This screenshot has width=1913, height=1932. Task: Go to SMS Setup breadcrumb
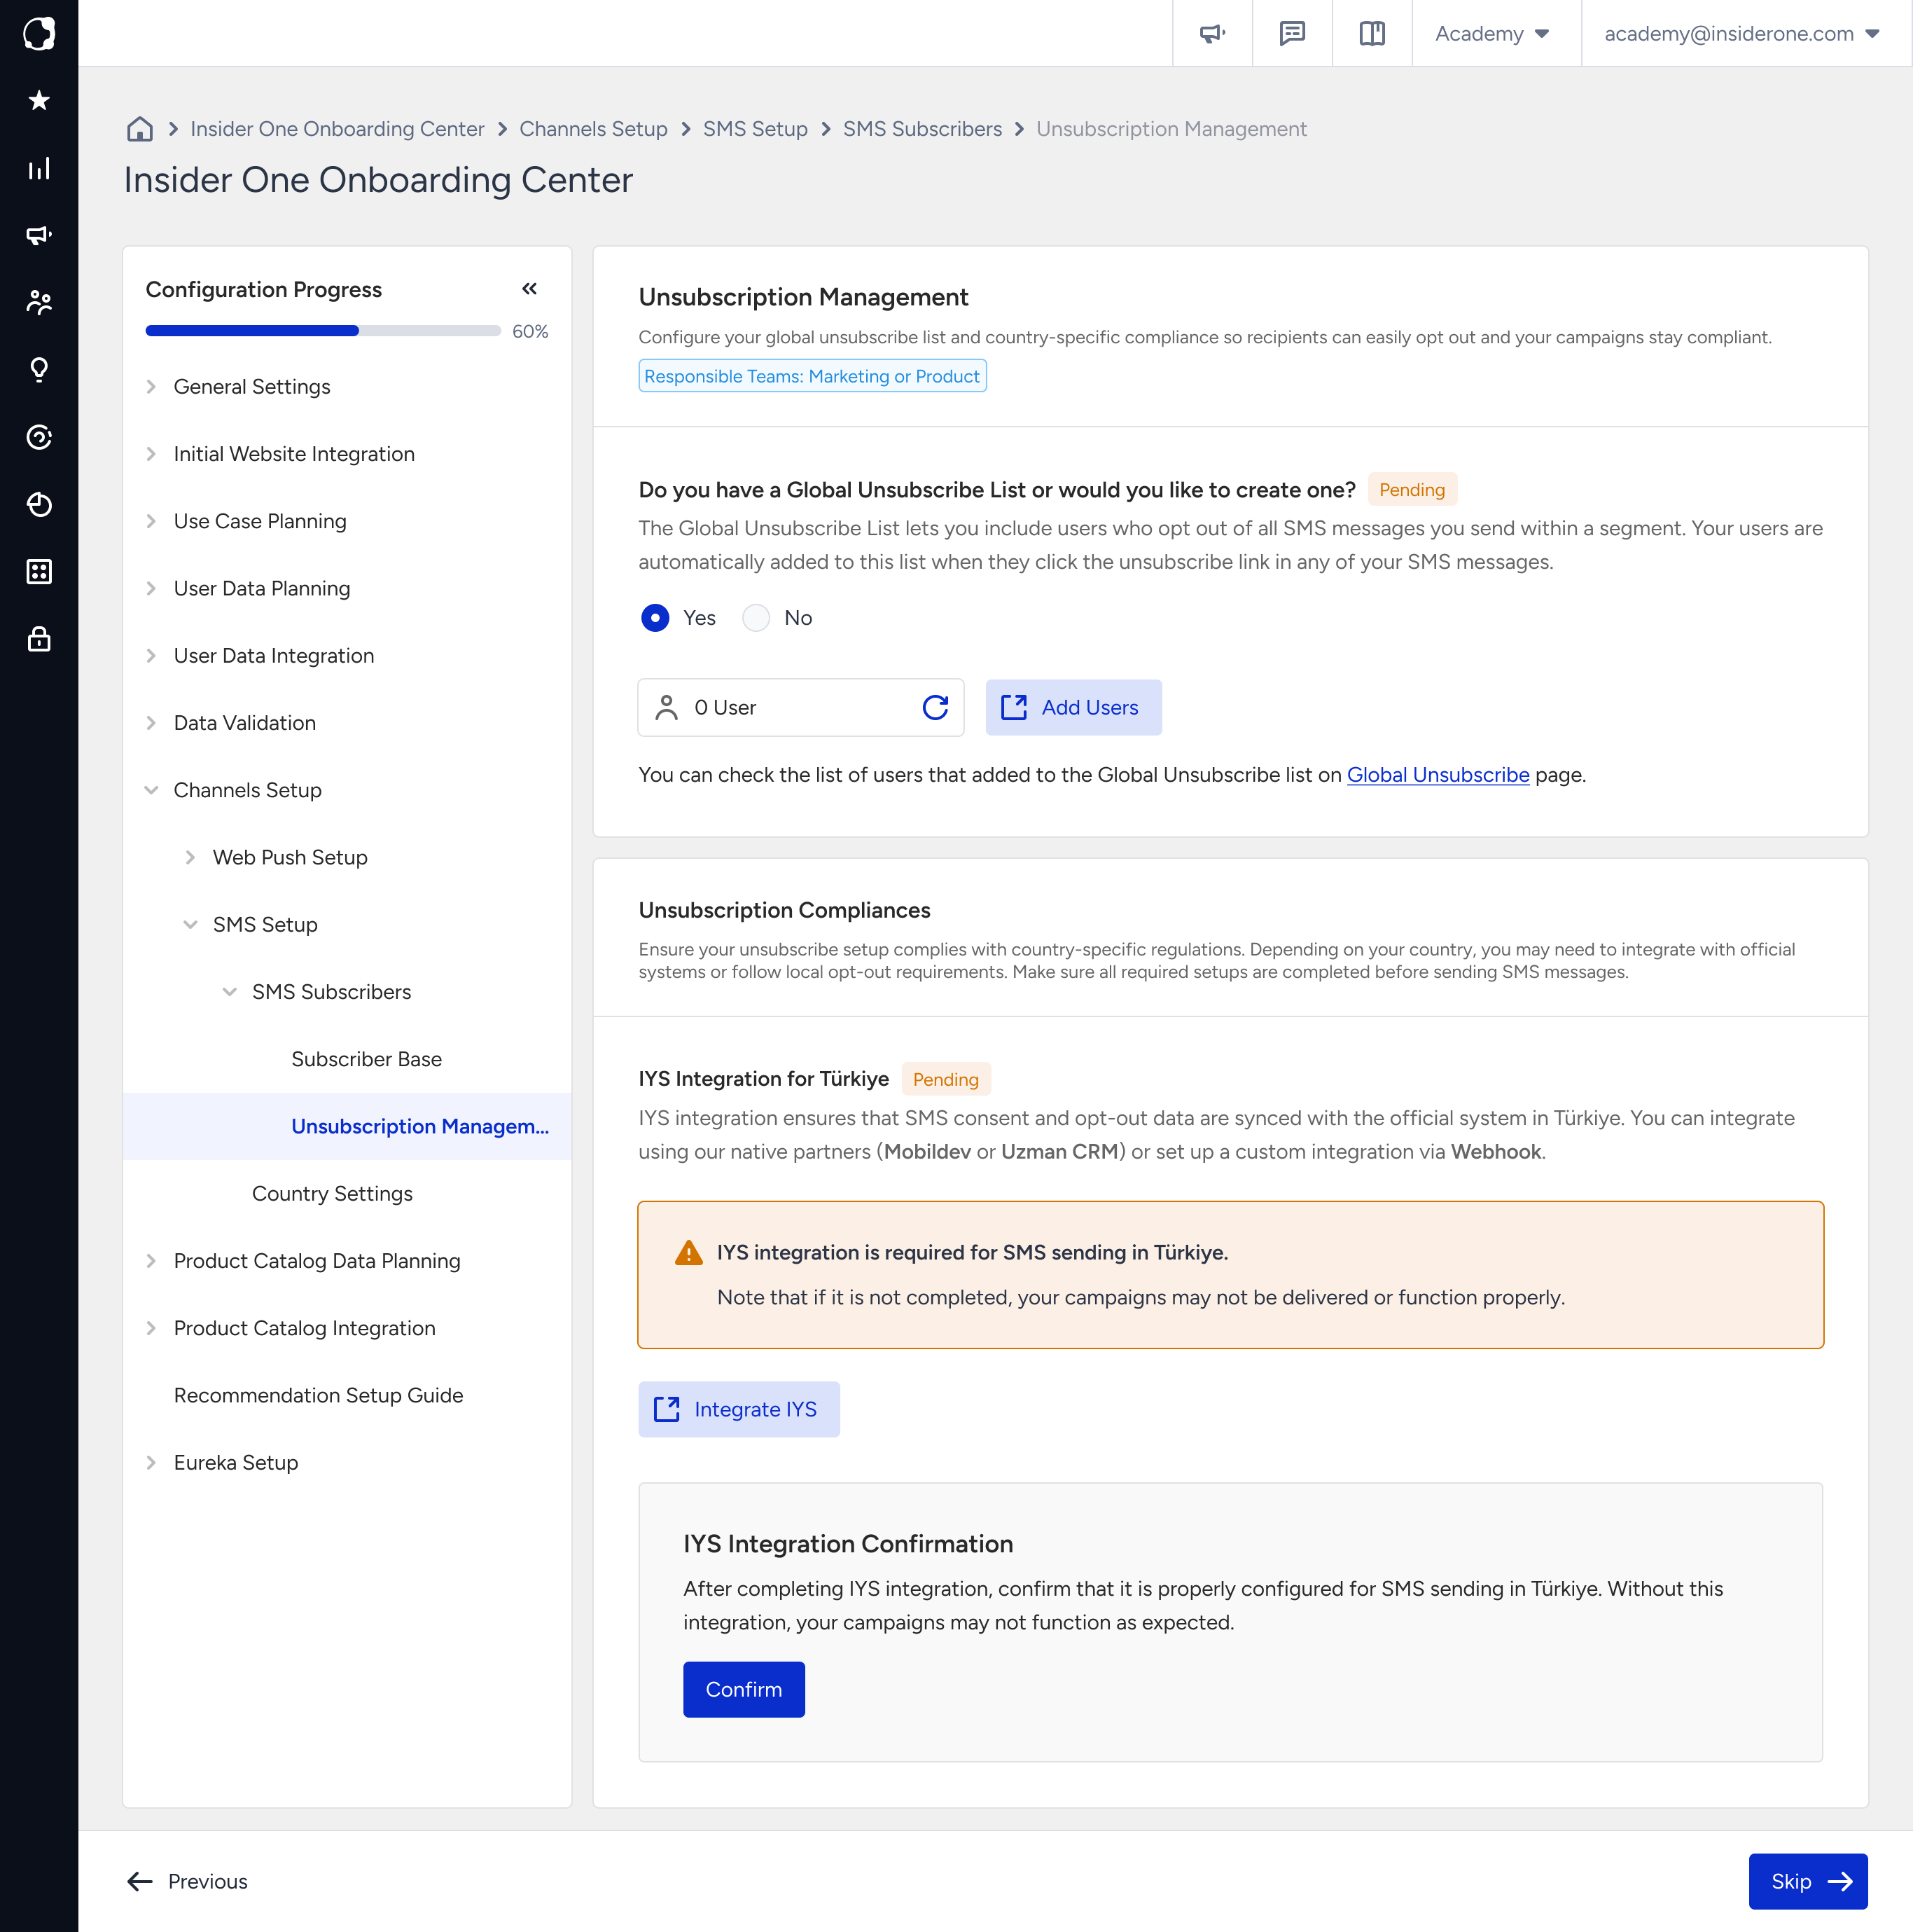pyautogui.click(x=755, y=129)
